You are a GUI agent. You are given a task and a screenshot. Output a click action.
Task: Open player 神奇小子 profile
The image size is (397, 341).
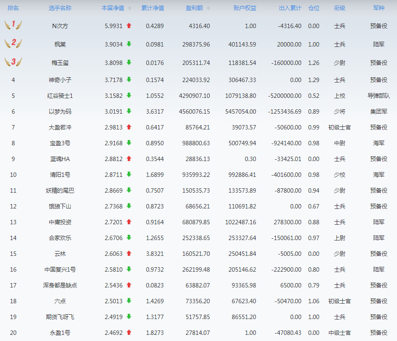60,80
